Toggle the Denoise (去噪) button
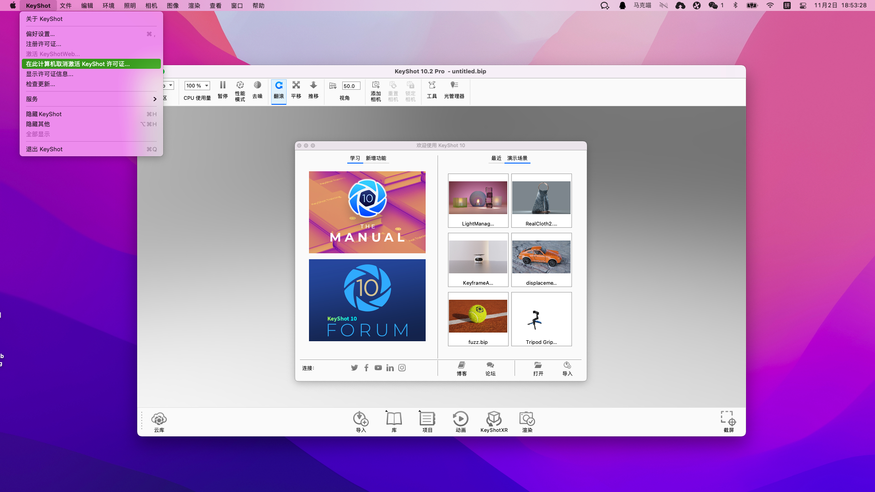 click(257, 90)
